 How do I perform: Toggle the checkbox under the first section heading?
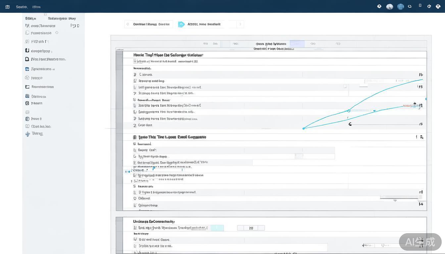pos(135,61)
